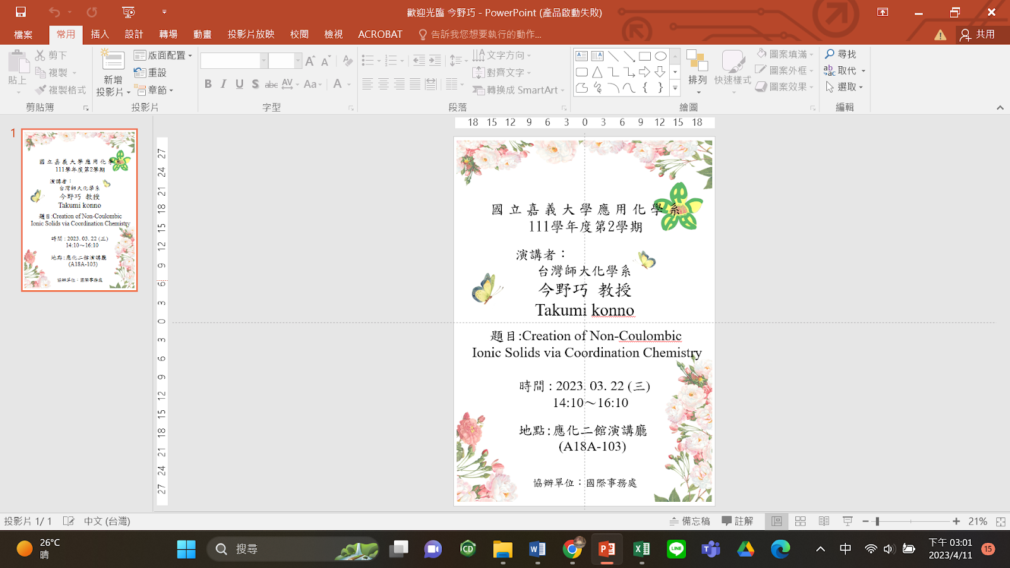Click zoom in plus button
The image size is (1010, 568).
pos(956,521)
